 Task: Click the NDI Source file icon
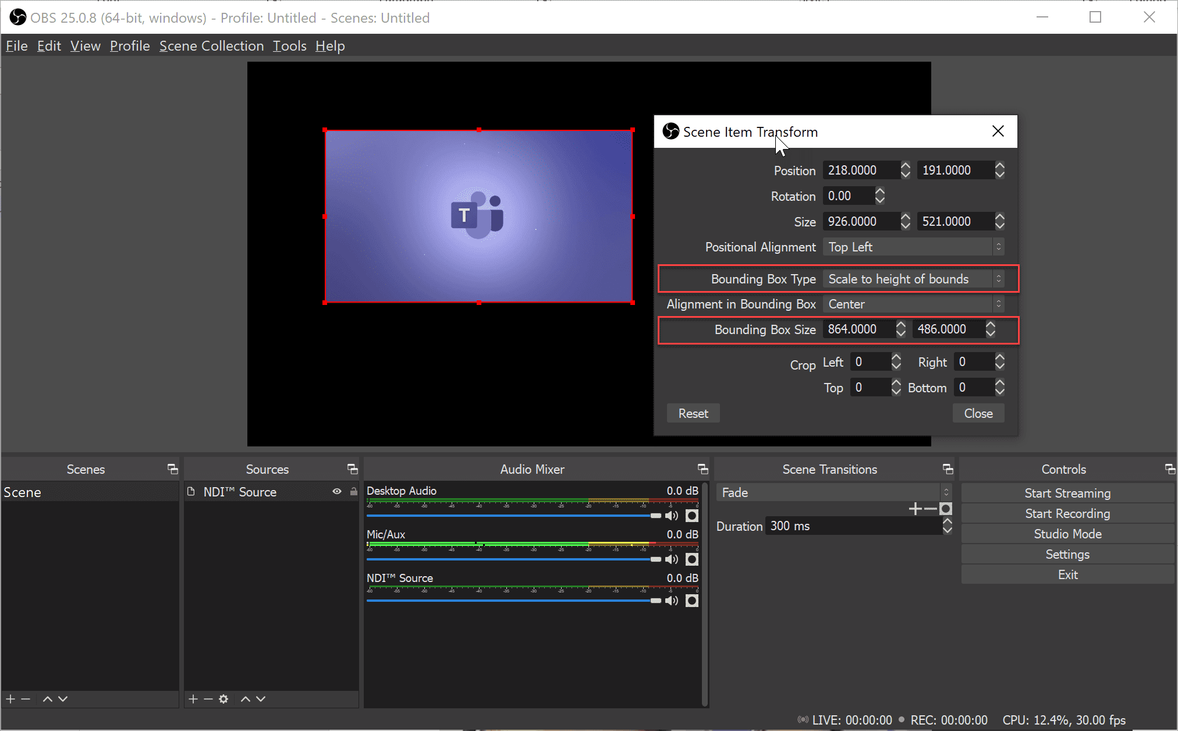(x=191, y=492)
